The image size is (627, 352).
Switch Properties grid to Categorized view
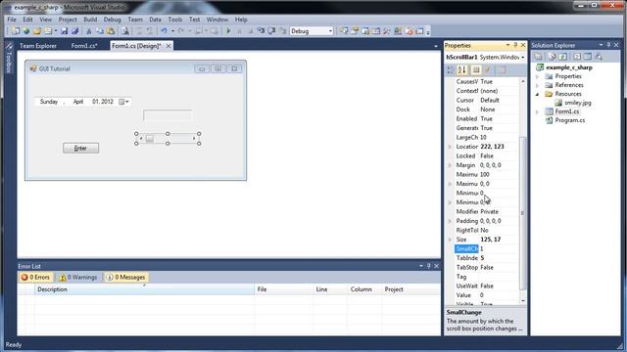coord(451,69)
